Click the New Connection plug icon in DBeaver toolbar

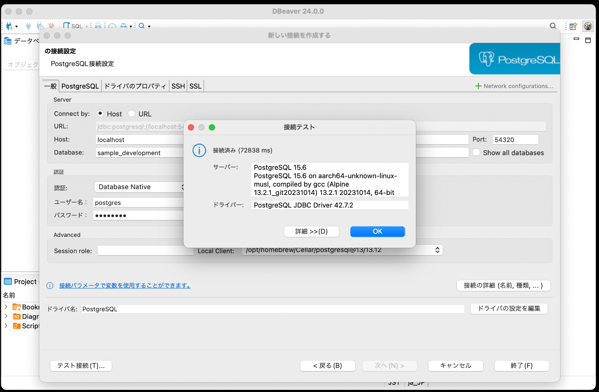point(9,26)
